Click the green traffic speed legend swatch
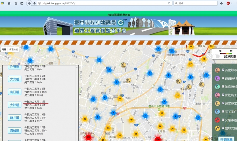237x141 pixels. [x=230, y=53]
